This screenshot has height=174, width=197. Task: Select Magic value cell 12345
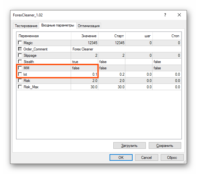pyautogui.click(x=84, y=43)
